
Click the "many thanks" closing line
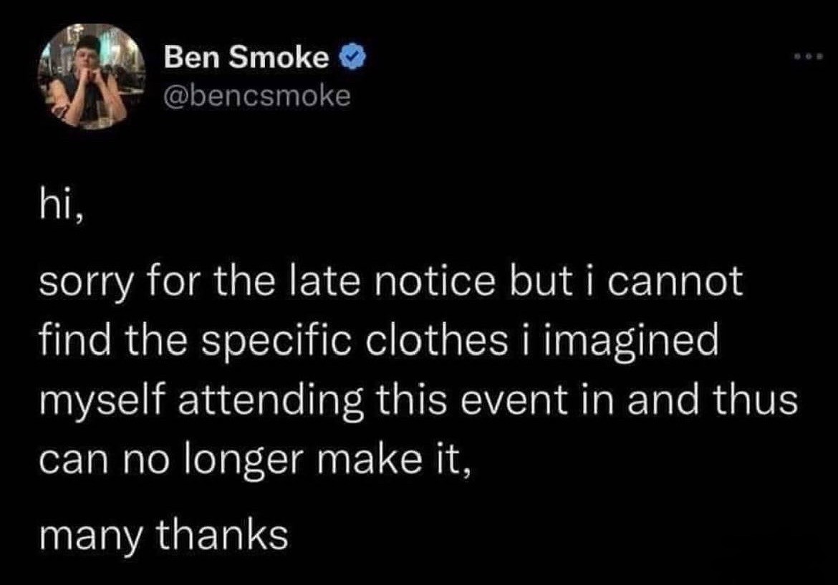(x=163, y=533)
